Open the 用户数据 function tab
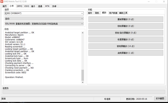The image size is (168, 103). pos(113,13)
